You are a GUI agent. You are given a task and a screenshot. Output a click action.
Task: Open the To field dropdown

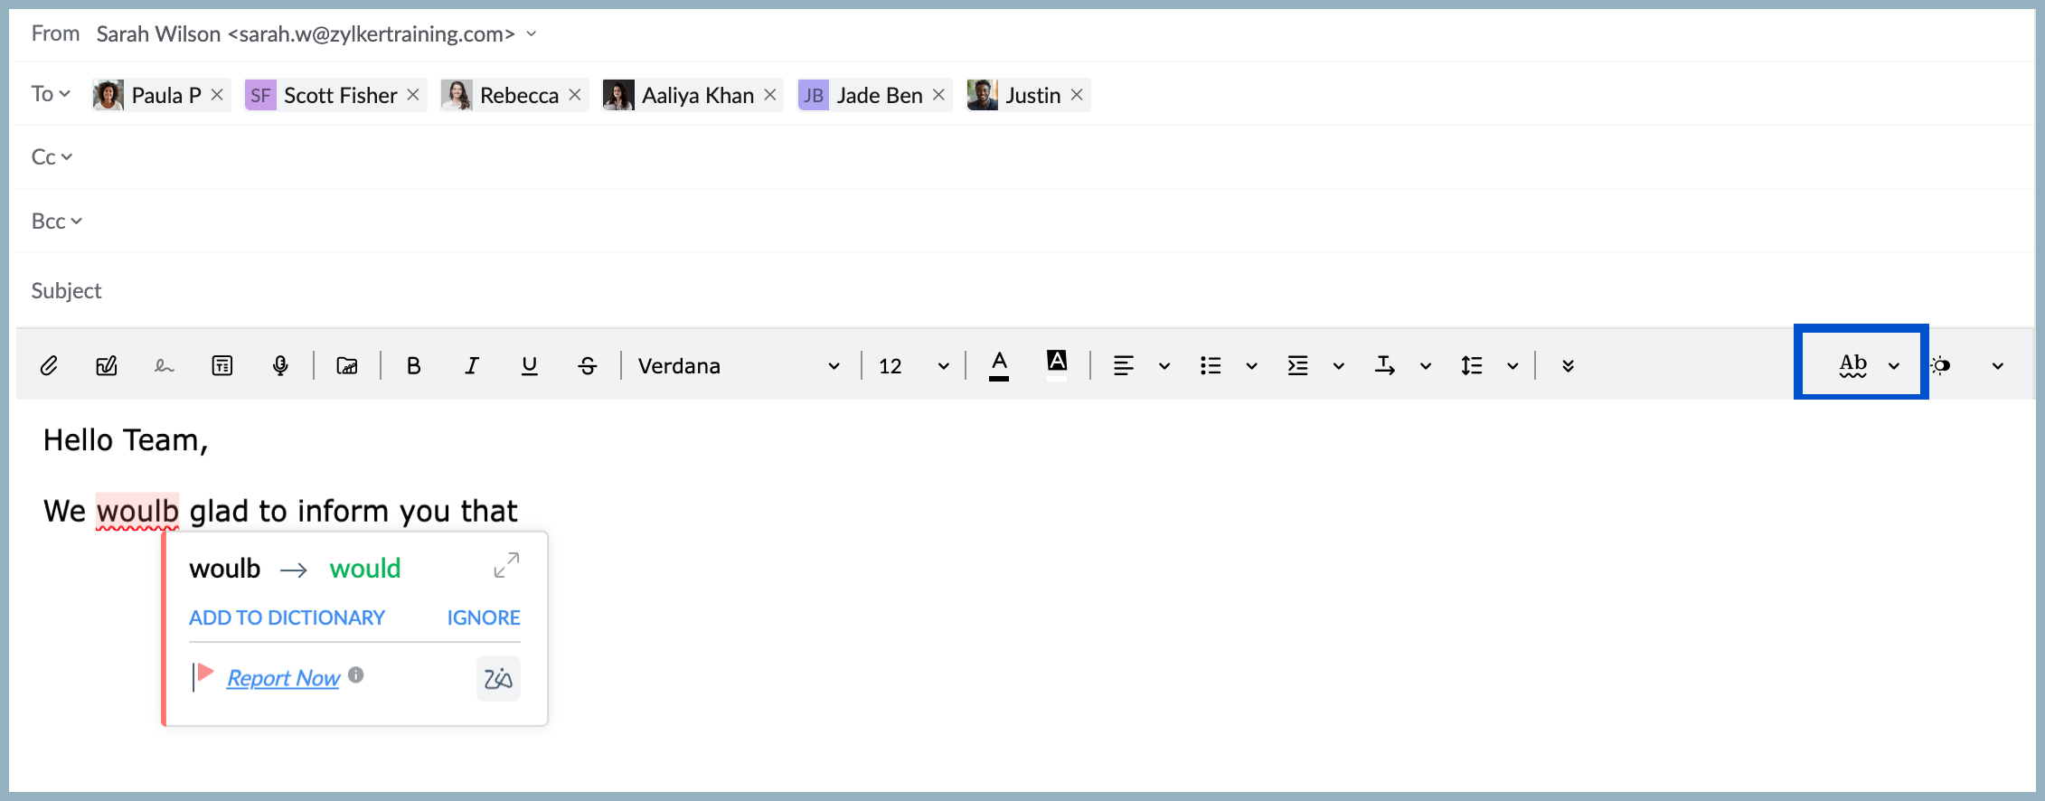click(x=52, y=94)
